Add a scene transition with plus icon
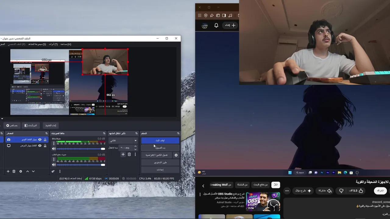390x219 pixels. tap(123, 155)
